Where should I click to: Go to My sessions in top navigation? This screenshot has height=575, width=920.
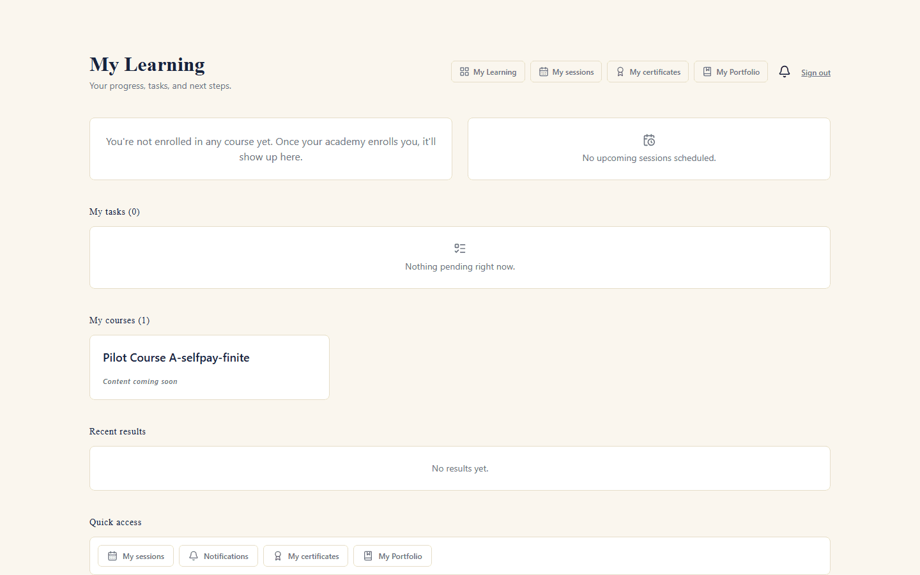tap(566, 72)
